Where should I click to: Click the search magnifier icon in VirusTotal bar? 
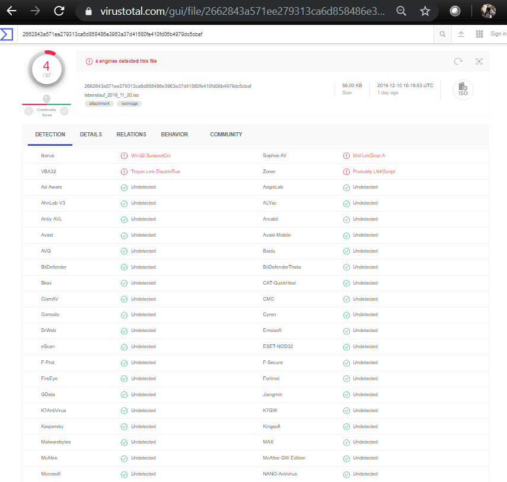tap(442, 34)
